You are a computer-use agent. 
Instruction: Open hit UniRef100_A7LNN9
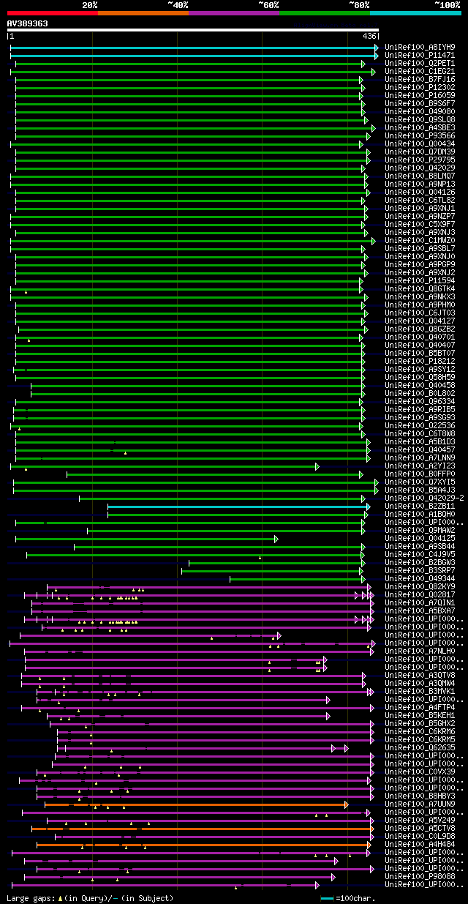(x=421, y=457)
